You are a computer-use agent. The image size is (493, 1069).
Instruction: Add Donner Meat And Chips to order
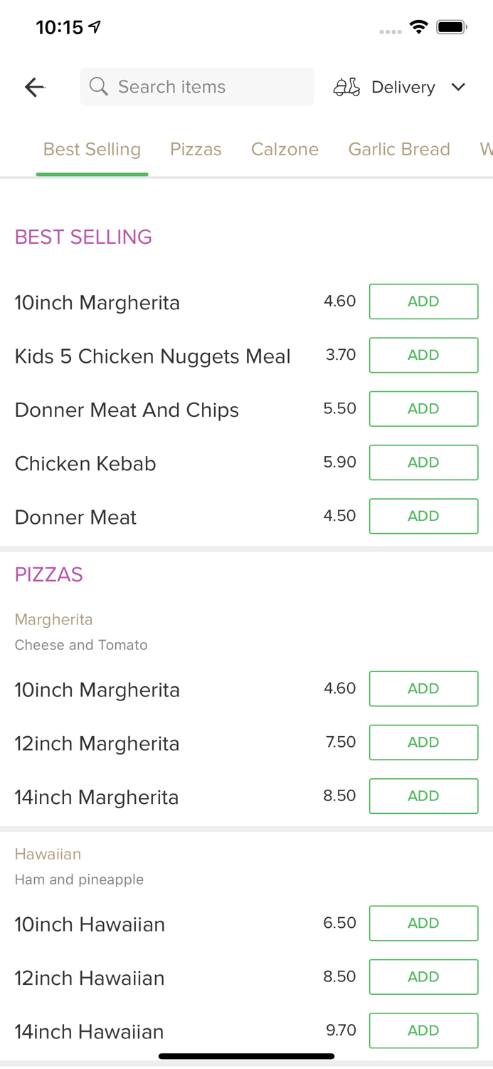pos(423,408)
